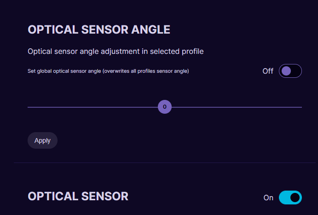Viewport: 318px width, 215px height.
Task: Click the dark knob inside the On toggle
Action: click(295, 198)
